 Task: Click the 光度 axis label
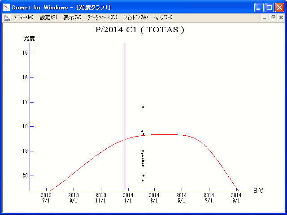(29, 39)
